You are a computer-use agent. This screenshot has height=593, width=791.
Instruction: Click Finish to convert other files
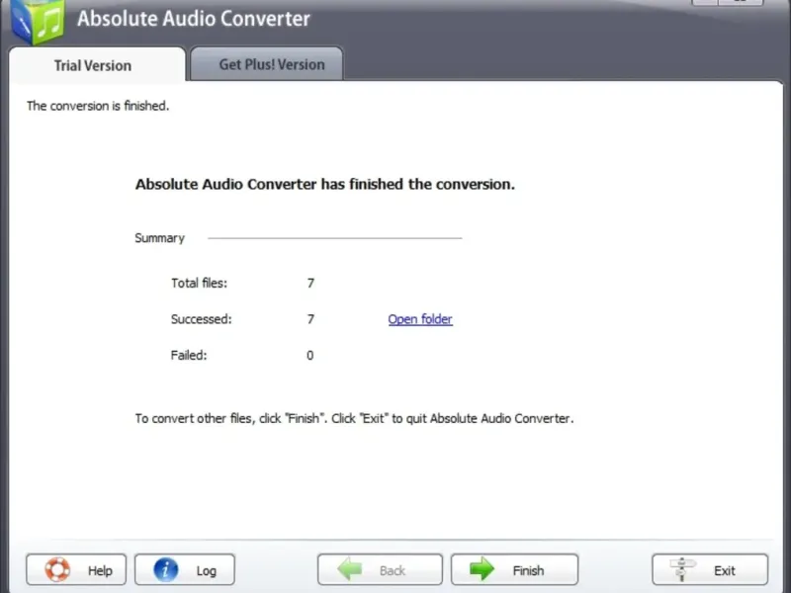514,570
